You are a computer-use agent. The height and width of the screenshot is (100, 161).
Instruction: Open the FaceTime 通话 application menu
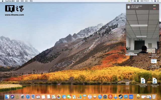click(x=10, y=1)
